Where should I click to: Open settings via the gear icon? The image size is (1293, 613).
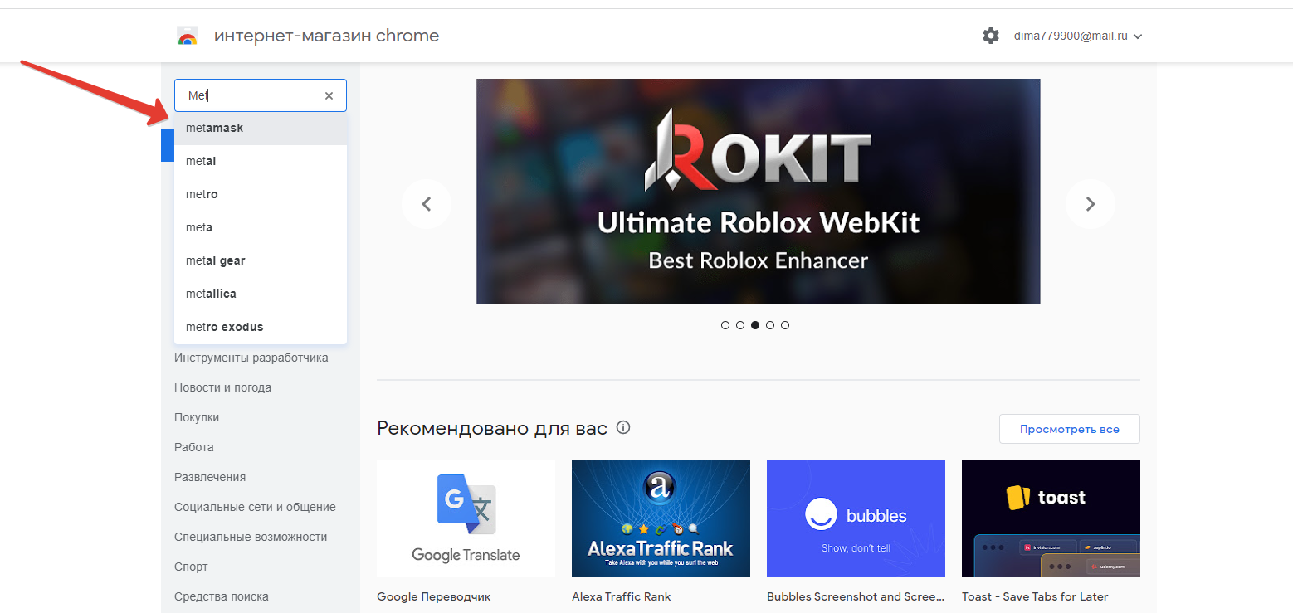pos(991,36)
